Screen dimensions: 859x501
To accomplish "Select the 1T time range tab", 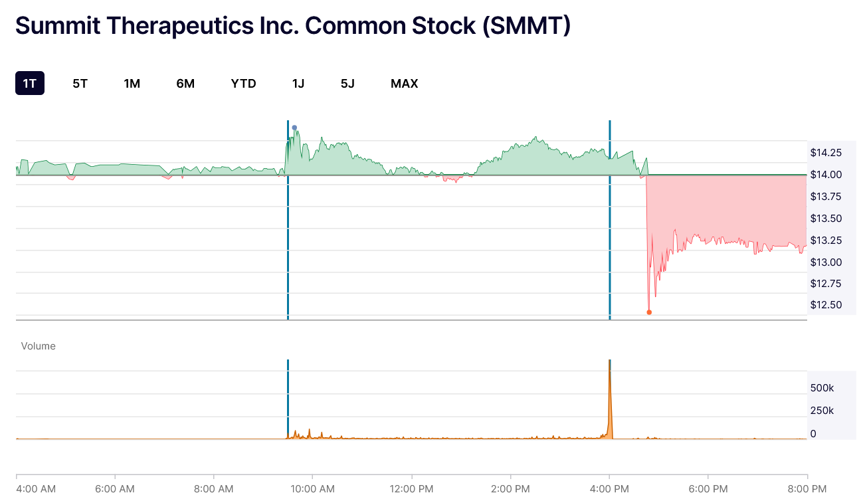I will pos(30,83).
